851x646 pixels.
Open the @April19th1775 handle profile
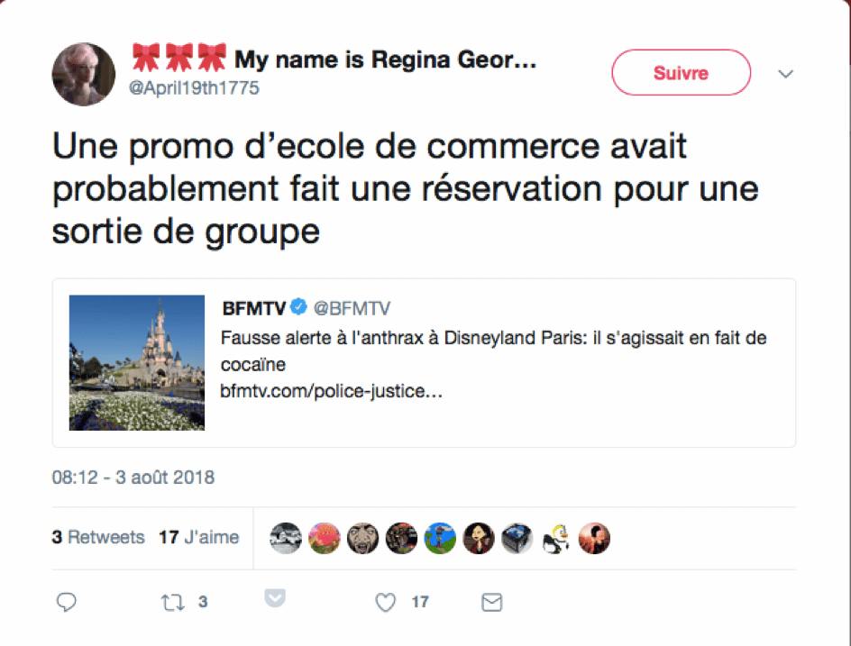pyautogui.click(x=194, y=88)
